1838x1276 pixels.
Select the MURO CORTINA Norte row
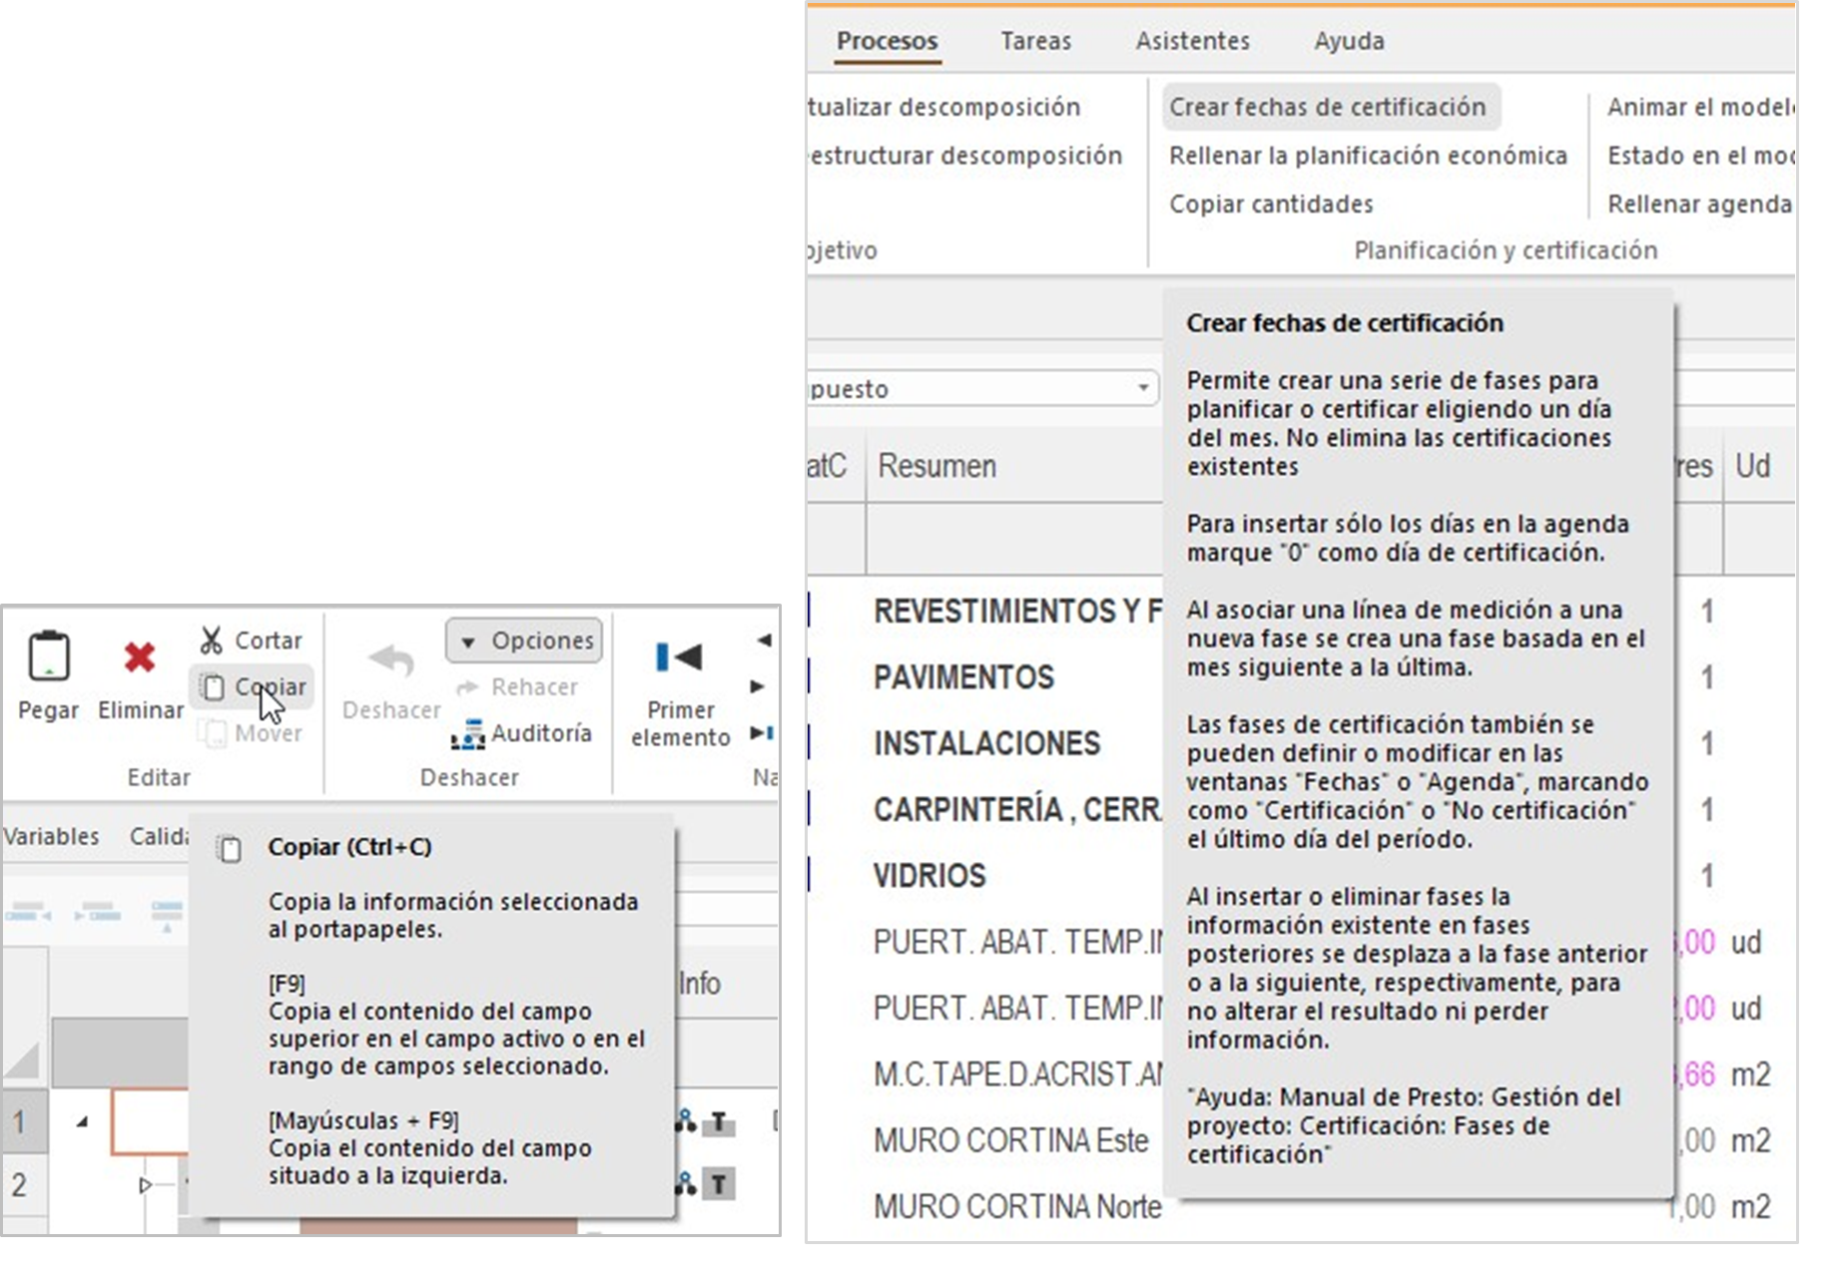click(x=1017, y=1206)
